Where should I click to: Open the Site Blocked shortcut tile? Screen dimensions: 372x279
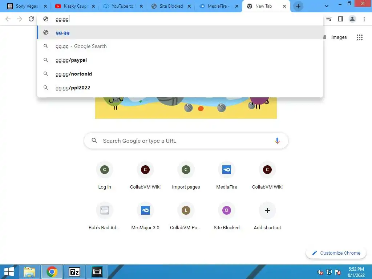click(227, 216)
